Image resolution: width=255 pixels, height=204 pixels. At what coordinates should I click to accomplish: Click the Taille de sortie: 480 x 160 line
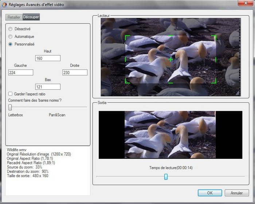[x=28, y=176]
